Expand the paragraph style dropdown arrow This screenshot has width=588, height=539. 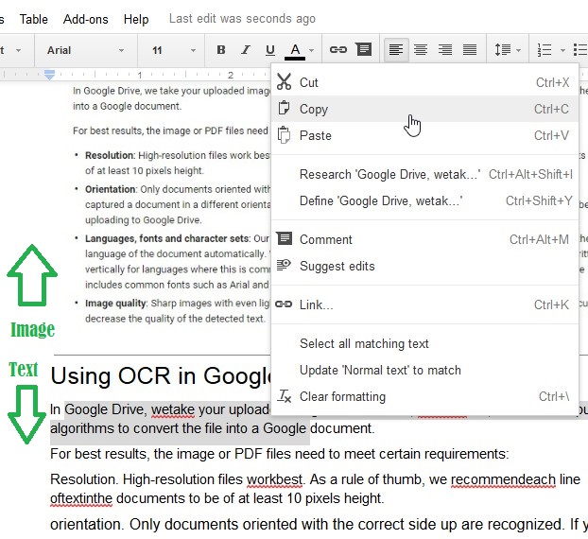(x=18, y=50)
